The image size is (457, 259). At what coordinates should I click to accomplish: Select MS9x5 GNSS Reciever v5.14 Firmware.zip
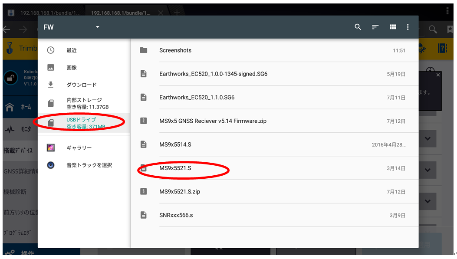[x=213, y=121]
